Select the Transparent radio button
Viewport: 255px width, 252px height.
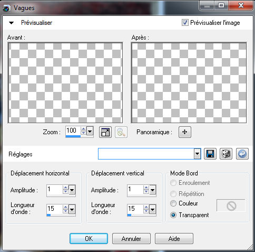pyautogui.click(x=173, y=215)
